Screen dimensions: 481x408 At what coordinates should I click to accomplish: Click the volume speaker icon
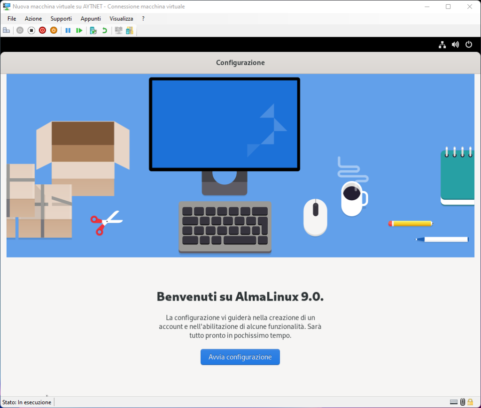pos(455,45)
